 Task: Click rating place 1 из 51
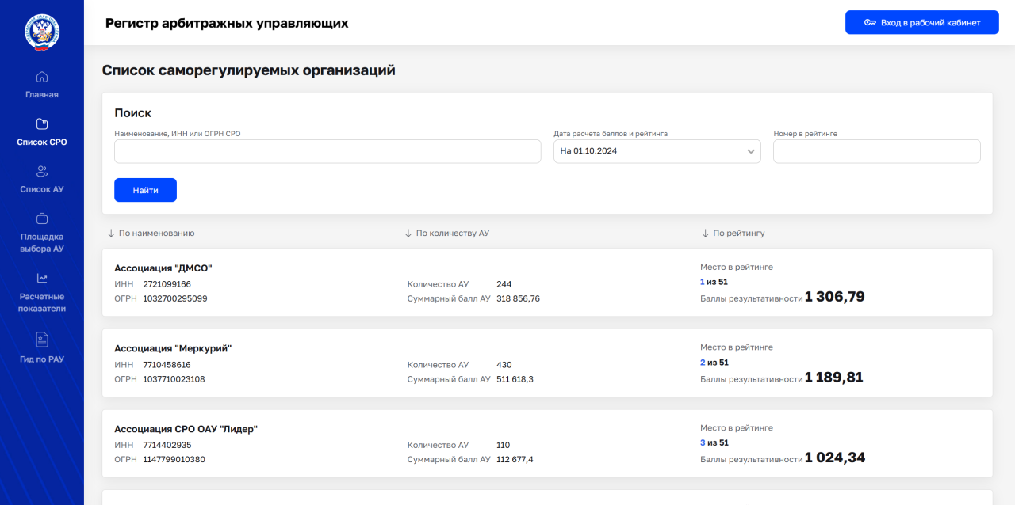click(714, 282)
